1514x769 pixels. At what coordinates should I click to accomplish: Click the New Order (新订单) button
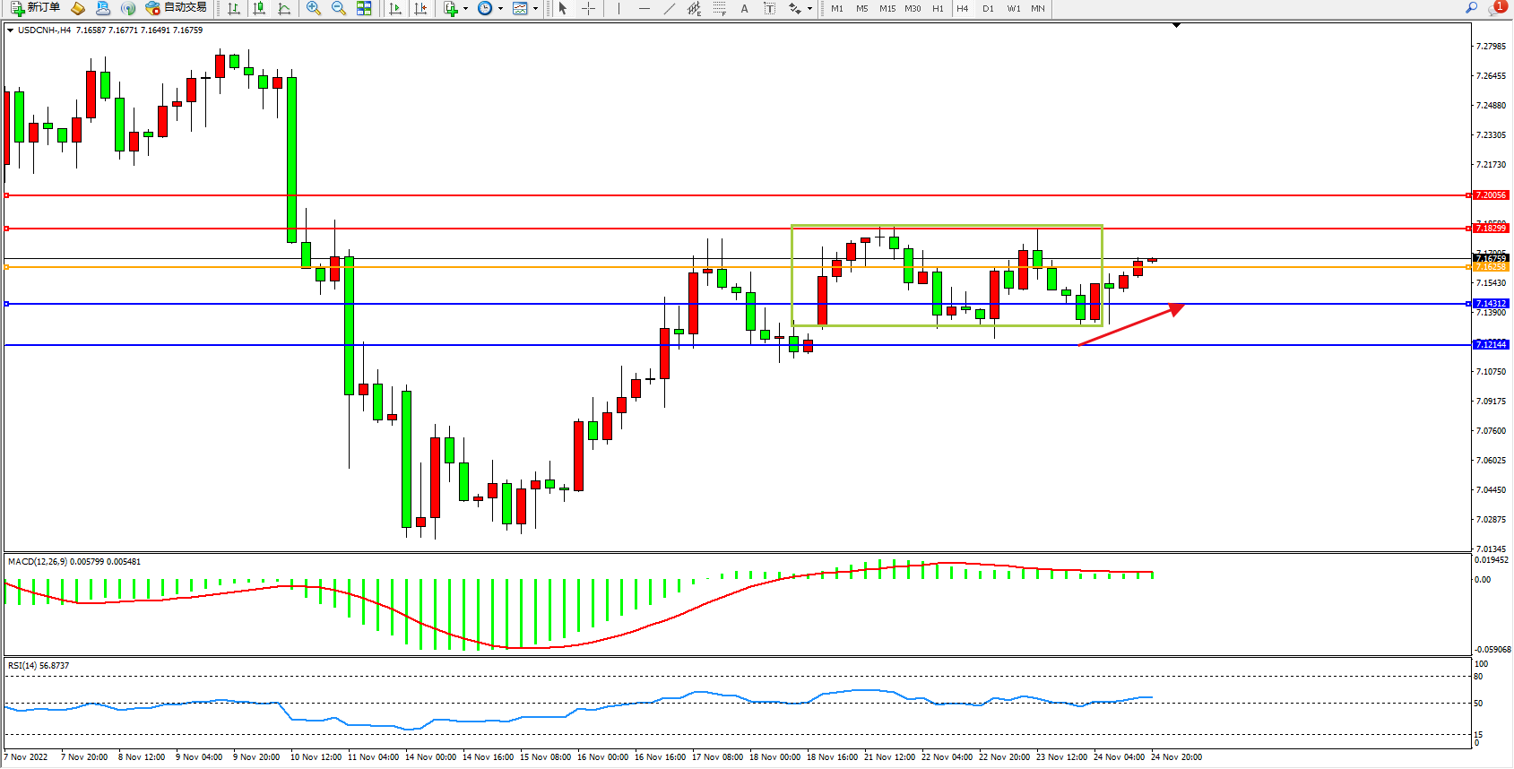(36, 8)
